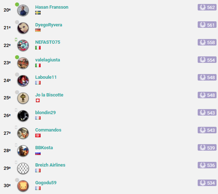Click the green online dot for valelagiusta

click(17, 57)
